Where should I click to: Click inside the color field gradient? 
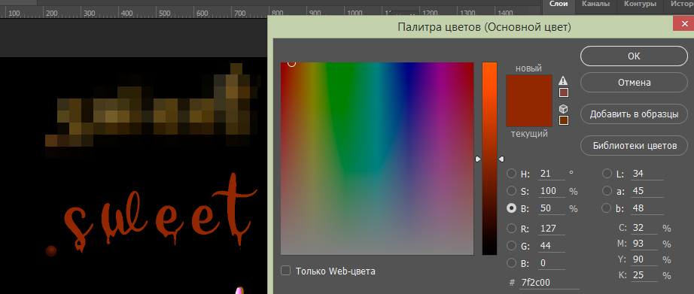point(377,158)
